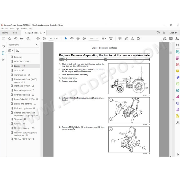Click add new bookmark icon
This screenshot has width=180, height=180.
[x=17, y=51]
